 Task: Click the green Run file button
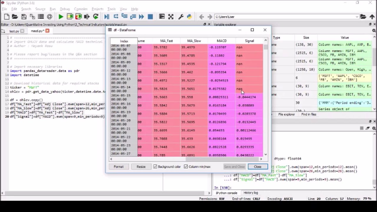[x=61, y=17]
